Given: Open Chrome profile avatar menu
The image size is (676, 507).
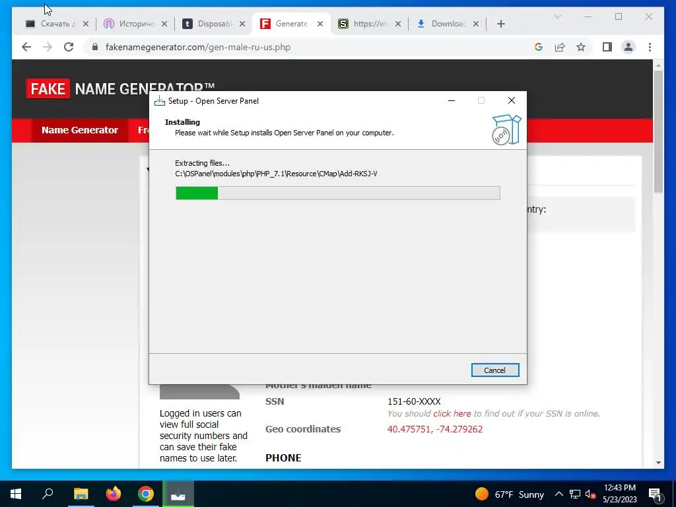Looking at the screenshot, I should click(628, 47).
